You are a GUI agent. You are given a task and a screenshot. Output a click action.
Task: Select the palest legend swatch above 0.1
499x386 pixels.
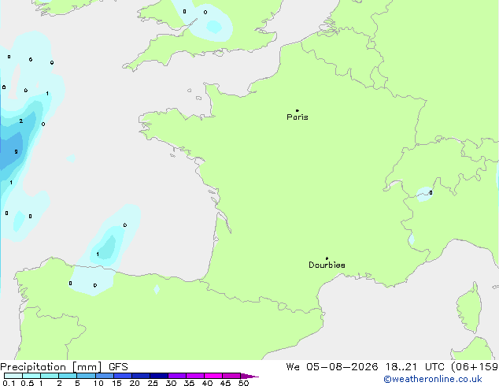click(13, 376)
